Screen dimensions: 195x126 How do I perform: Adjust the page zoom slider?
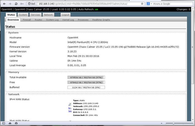click(173, 123)
